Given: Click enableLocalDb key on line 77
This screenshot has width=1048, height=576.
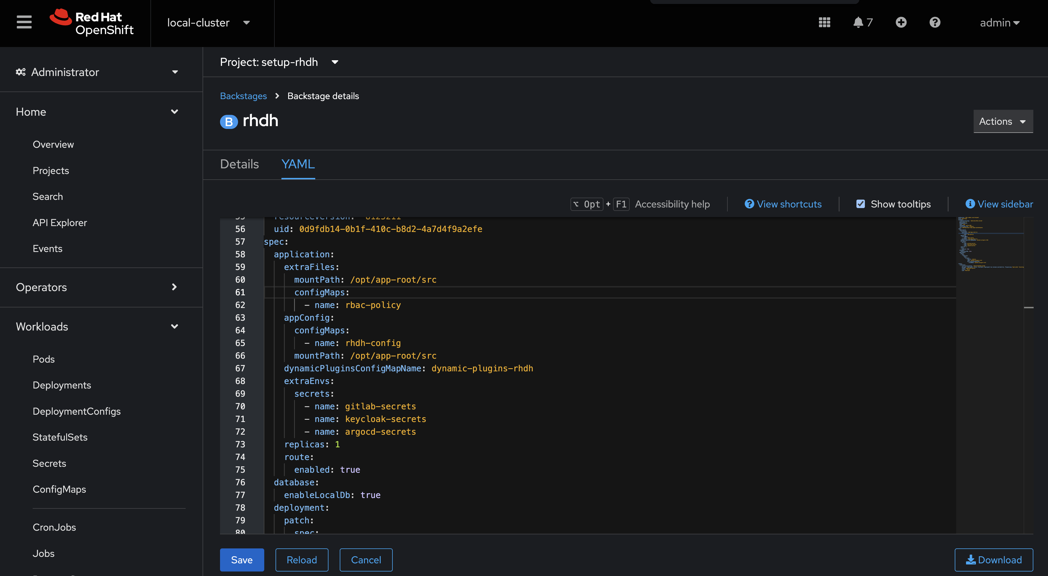Looking at the screenshot, I should [x=317, y=495].
